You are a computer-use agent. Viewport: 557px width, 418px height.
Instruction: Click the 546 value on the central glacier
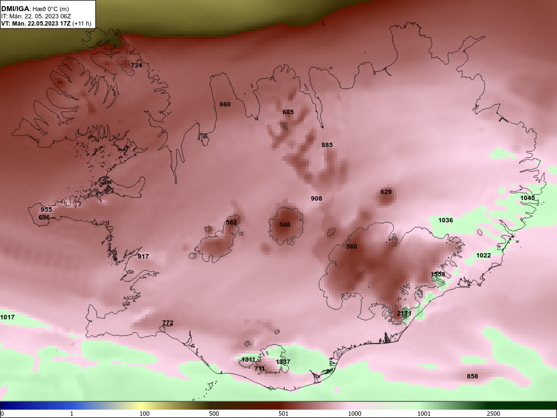285,224
